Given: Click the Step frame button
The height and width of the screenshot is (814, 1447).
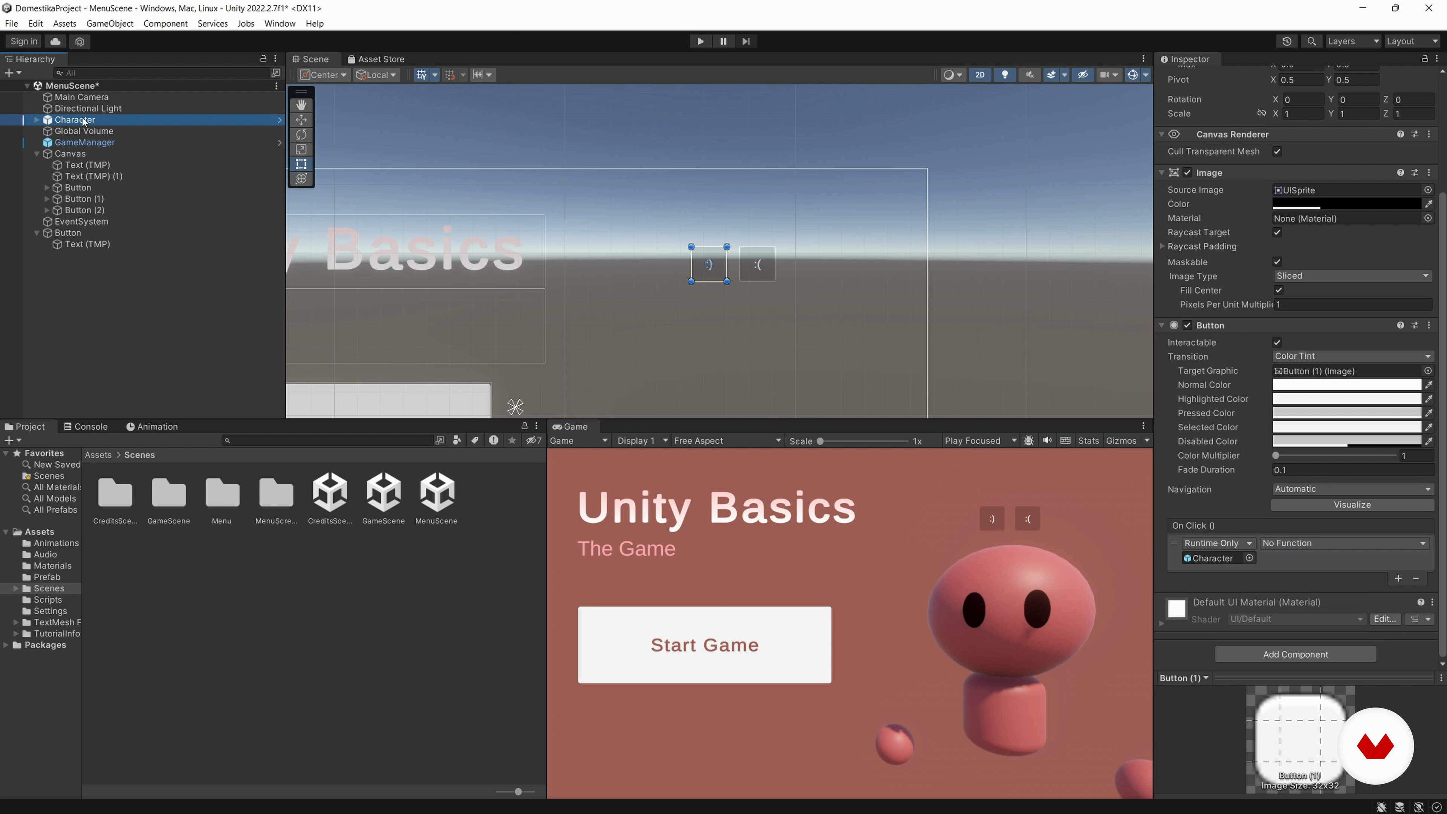Looking at the screenshot, I should (746, 41).
